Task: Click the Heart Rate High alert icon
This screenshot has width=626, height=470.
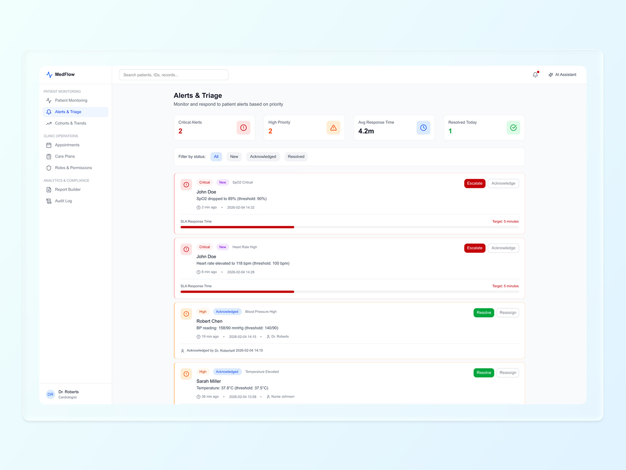Action: [186, 249]
